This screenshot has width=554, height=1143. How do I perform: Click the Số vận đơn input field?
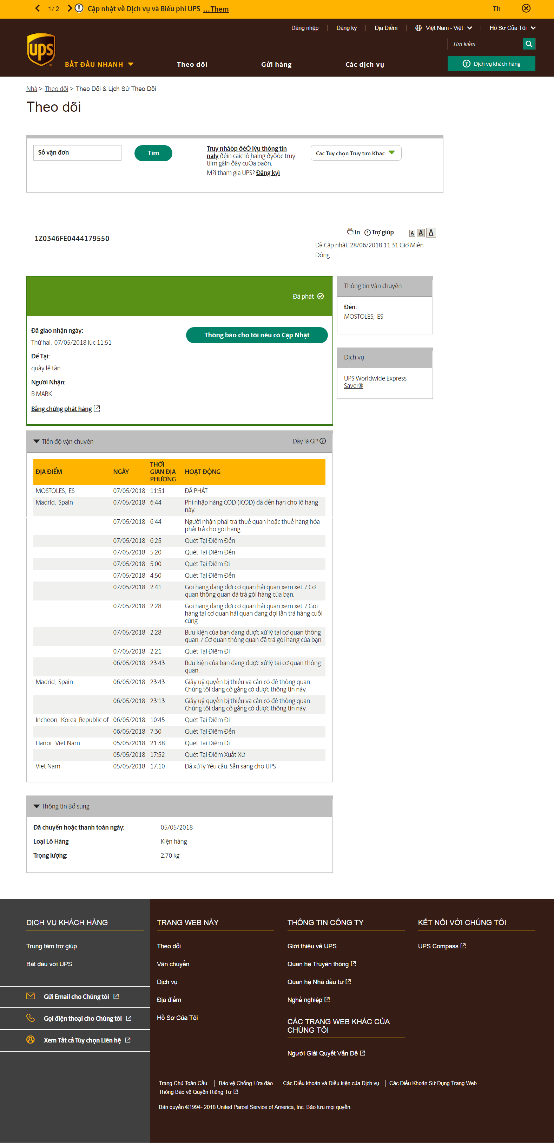pyautogui.click(x=77, y=152)
